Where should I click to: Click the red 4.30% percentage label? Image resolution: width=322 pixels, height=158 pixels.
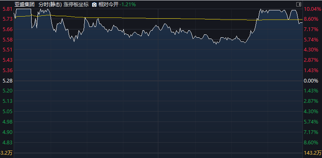pyautogui.click(x=311, y=50)
